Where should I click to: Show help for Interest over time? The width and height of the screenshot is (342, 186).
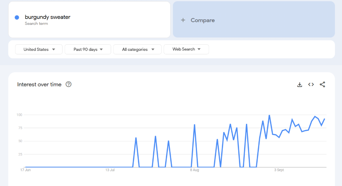(x=68, y=84)
